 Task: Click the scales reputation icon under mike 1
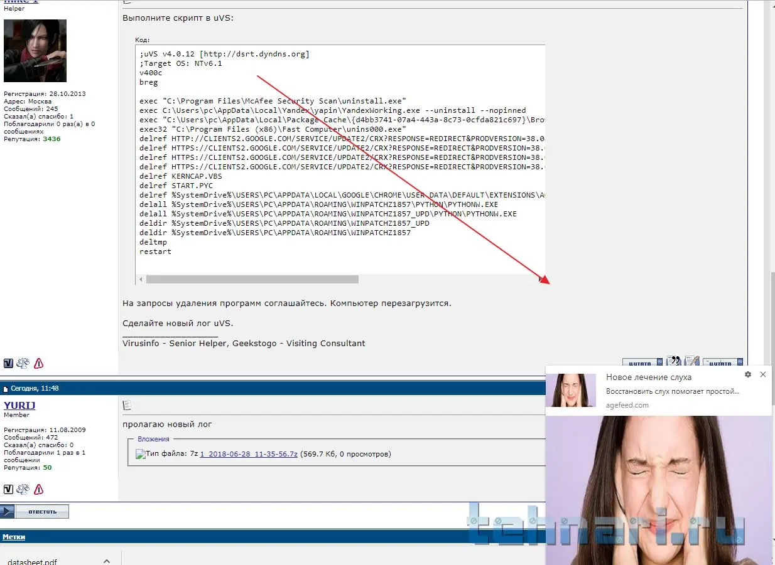point(23,363)
